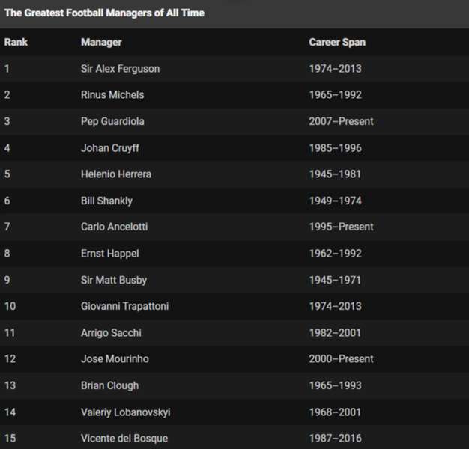Select Arrigo Sacchi cell
Screen dimensions: 469x449
click(111, 333)
